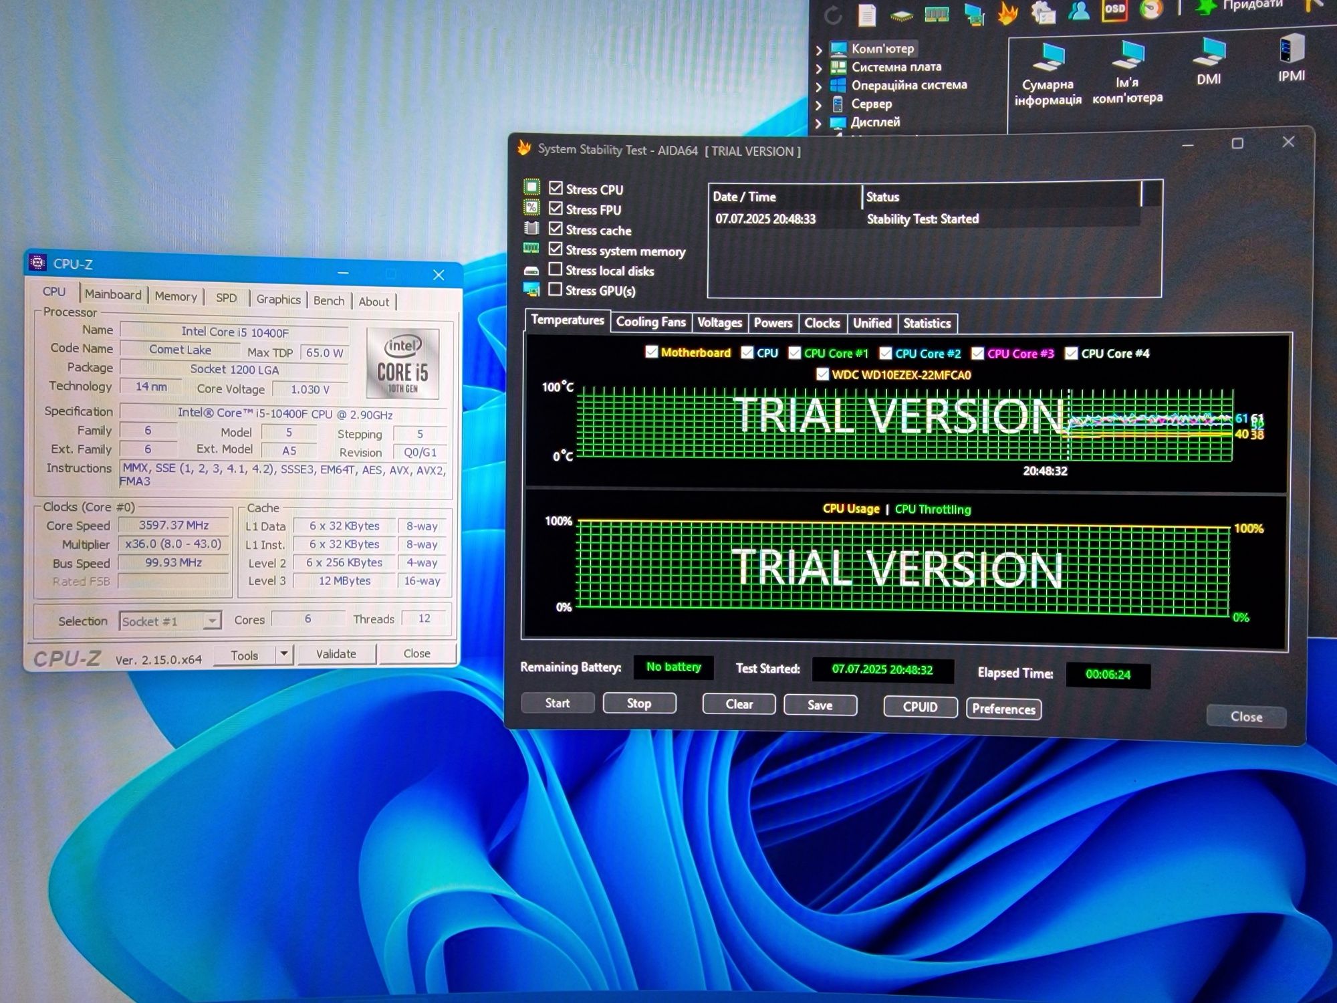Viewport: 1337px width, 1003px height.
Task: Click the gear preferences icon in AIDA64 toolbar
Action: 1044,11
